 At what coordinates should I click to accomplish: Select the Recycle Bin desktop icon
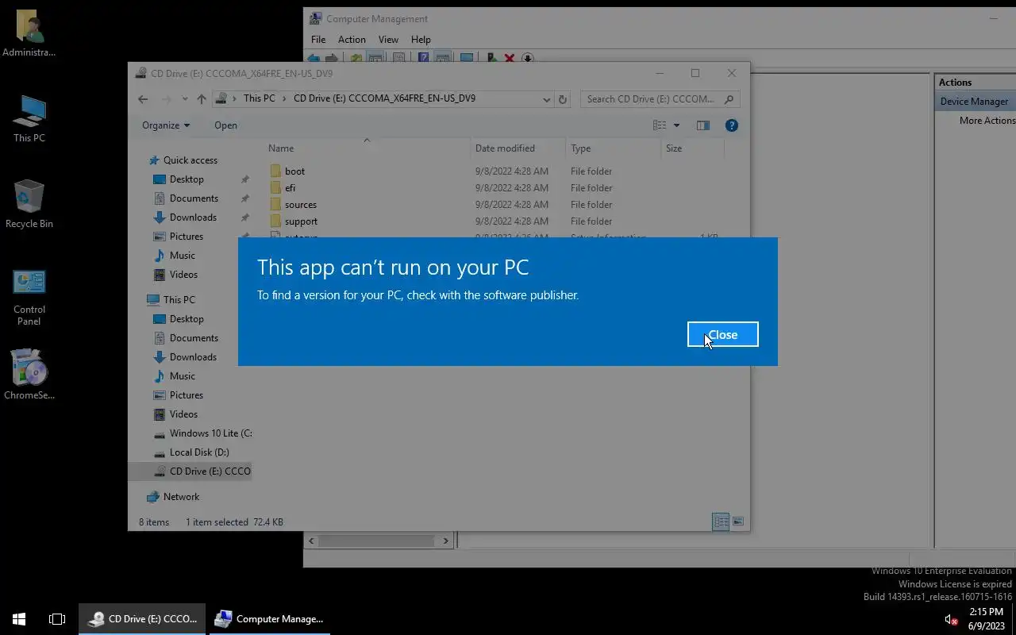click(x=29, y=204)
